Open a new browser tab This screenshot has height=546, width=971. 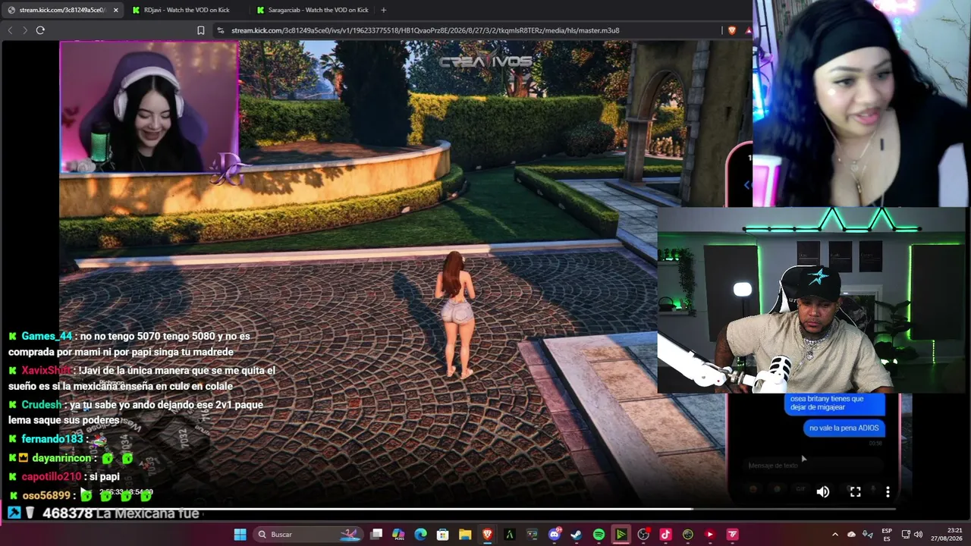[383, 10]
